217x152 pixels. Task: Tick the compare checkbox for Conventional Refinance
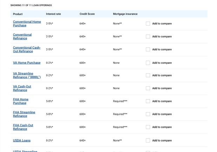(148, 37)
